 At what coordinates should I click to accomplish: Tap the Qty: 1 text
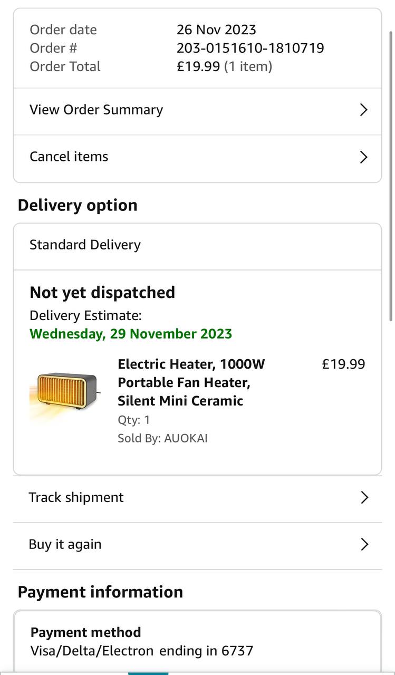[134, 420]
